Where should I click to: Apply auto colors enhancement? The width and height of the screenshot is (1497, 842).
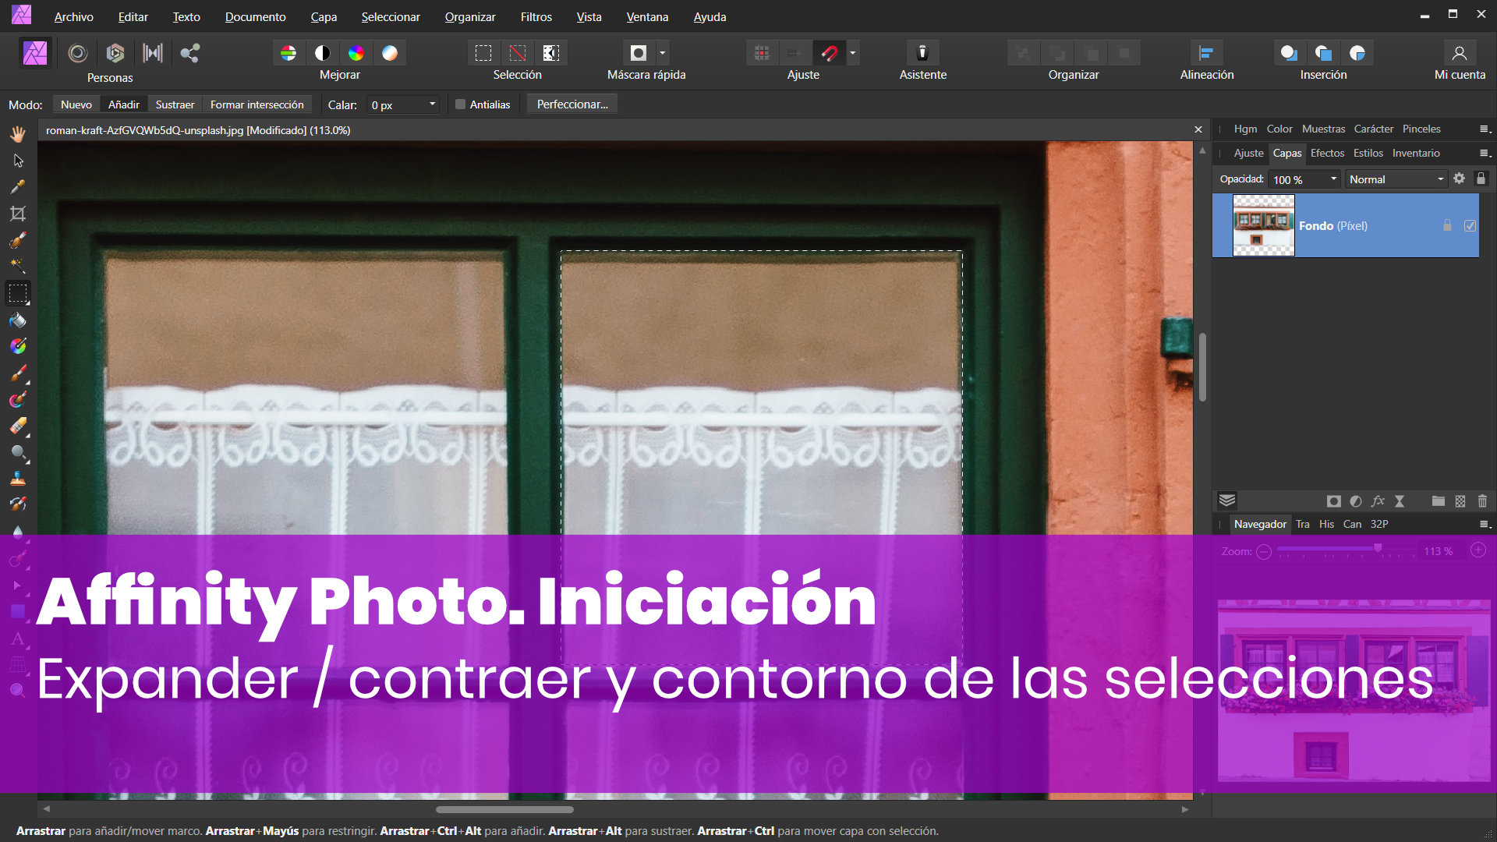356,53
